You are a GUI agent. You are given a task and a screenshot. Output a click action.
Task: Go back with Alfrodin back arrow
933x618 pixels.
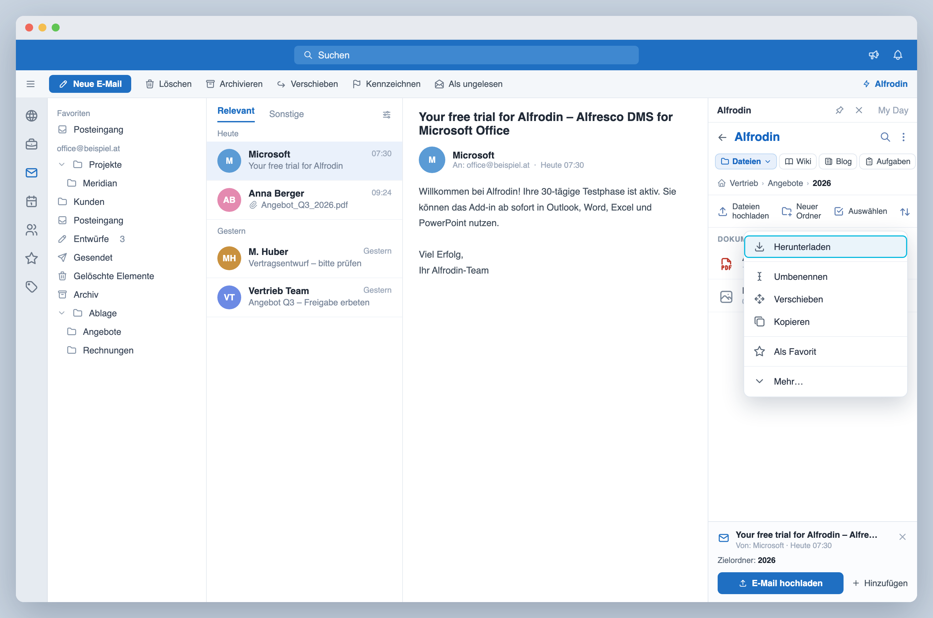point(722,137)
